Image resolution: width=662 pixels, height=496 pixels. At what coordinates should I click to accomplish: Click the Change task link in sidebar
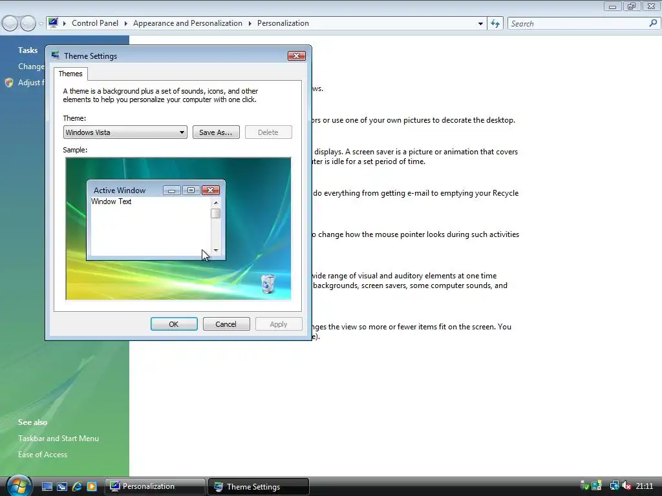[x=31, y=67]
